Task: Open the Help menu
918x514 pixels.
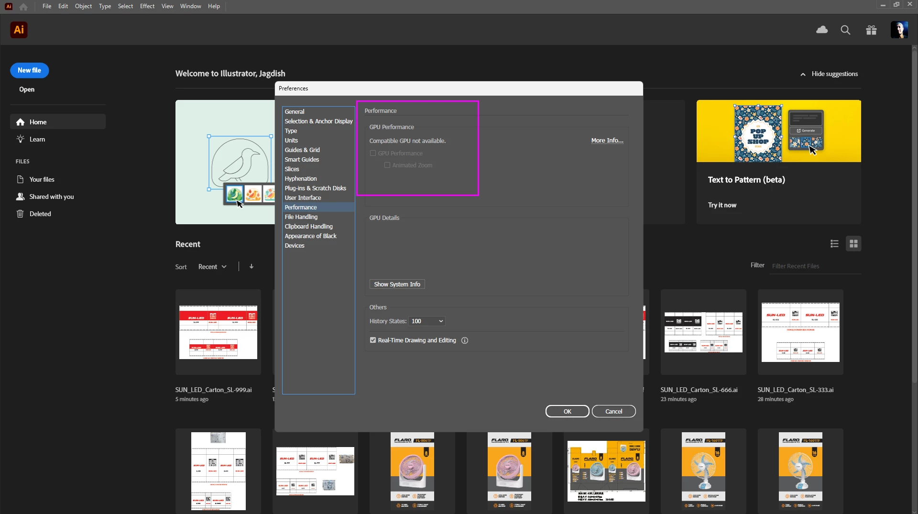Action: pyautogui.click(x=214, y=6)
